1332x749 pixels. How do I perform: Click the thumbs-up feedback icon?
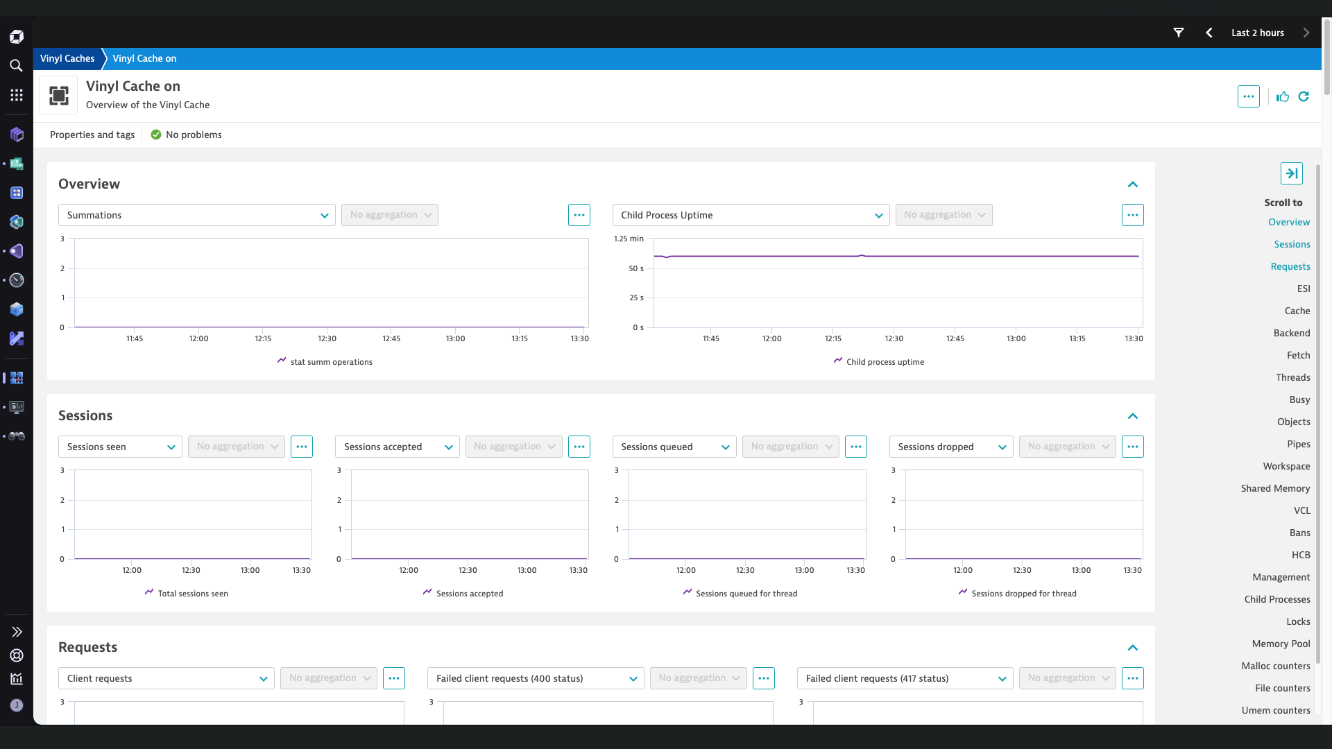click(x=1283, y=96)
